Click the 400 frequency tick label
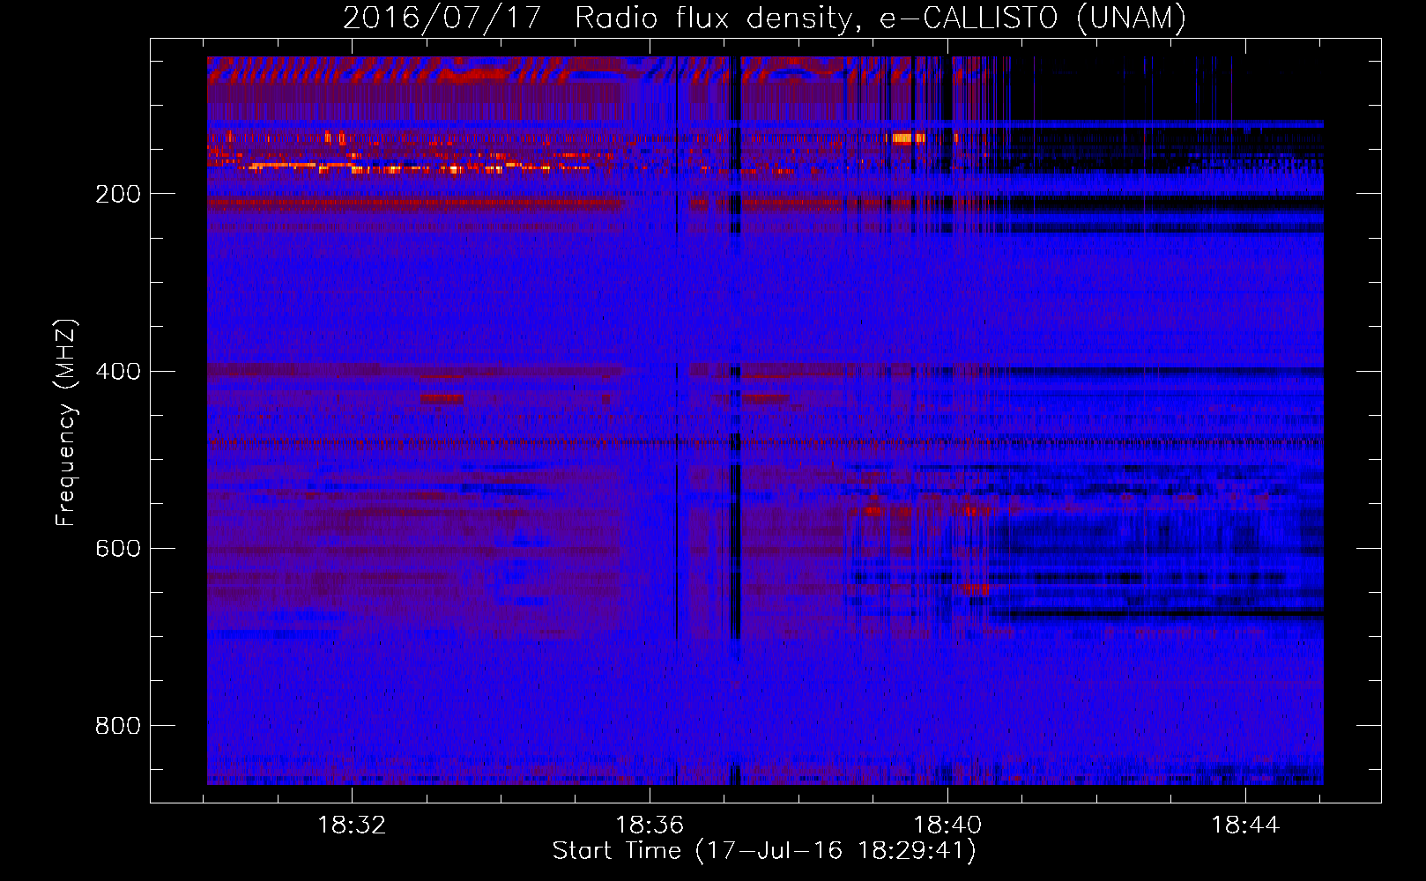Image resolution: width=1426 pixels, height=881 pixels. tap(118, 371)
